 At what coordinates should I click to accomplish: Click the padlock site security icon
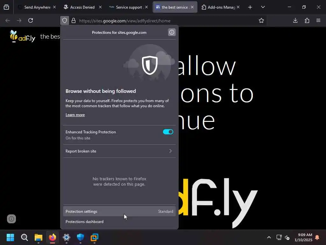74,21
